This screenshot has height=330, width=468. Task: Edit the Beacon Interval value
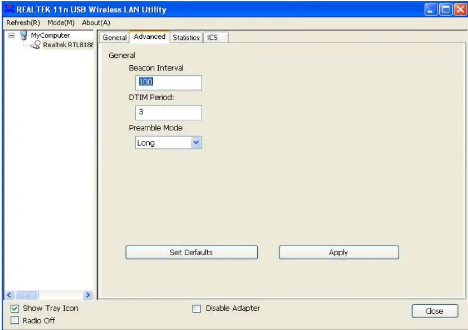click(x=168, y=82)
